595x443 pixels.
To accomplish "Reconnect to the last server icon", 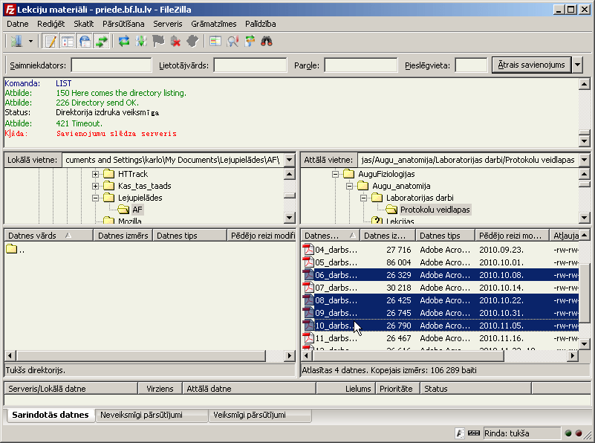I will [x=193, y=41].
